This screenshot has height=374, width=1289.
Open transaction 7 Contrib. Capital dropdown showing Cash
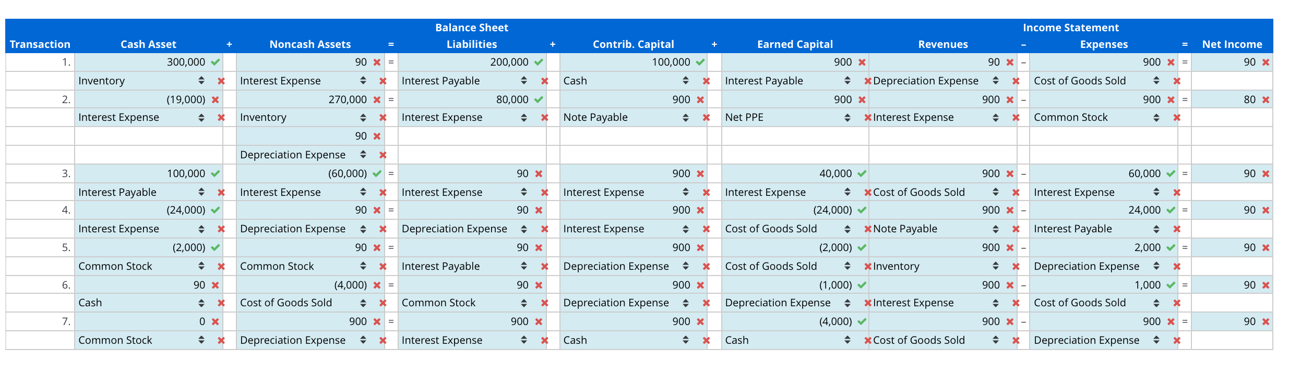(x=627, y=340)
